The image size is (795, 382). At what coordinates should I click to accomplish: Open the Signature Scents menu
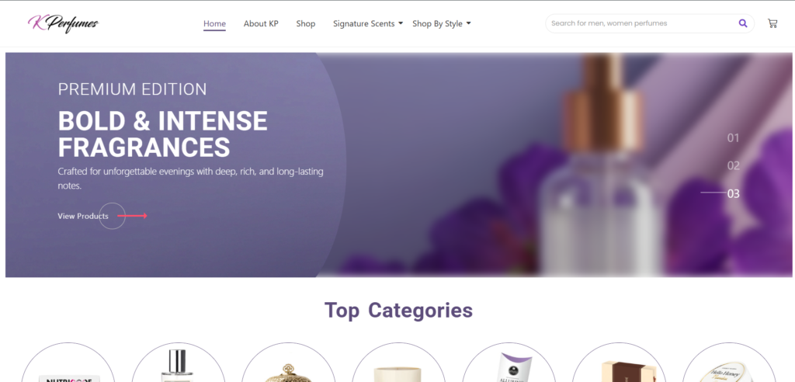pyautogui.click(x=363, y=24)
